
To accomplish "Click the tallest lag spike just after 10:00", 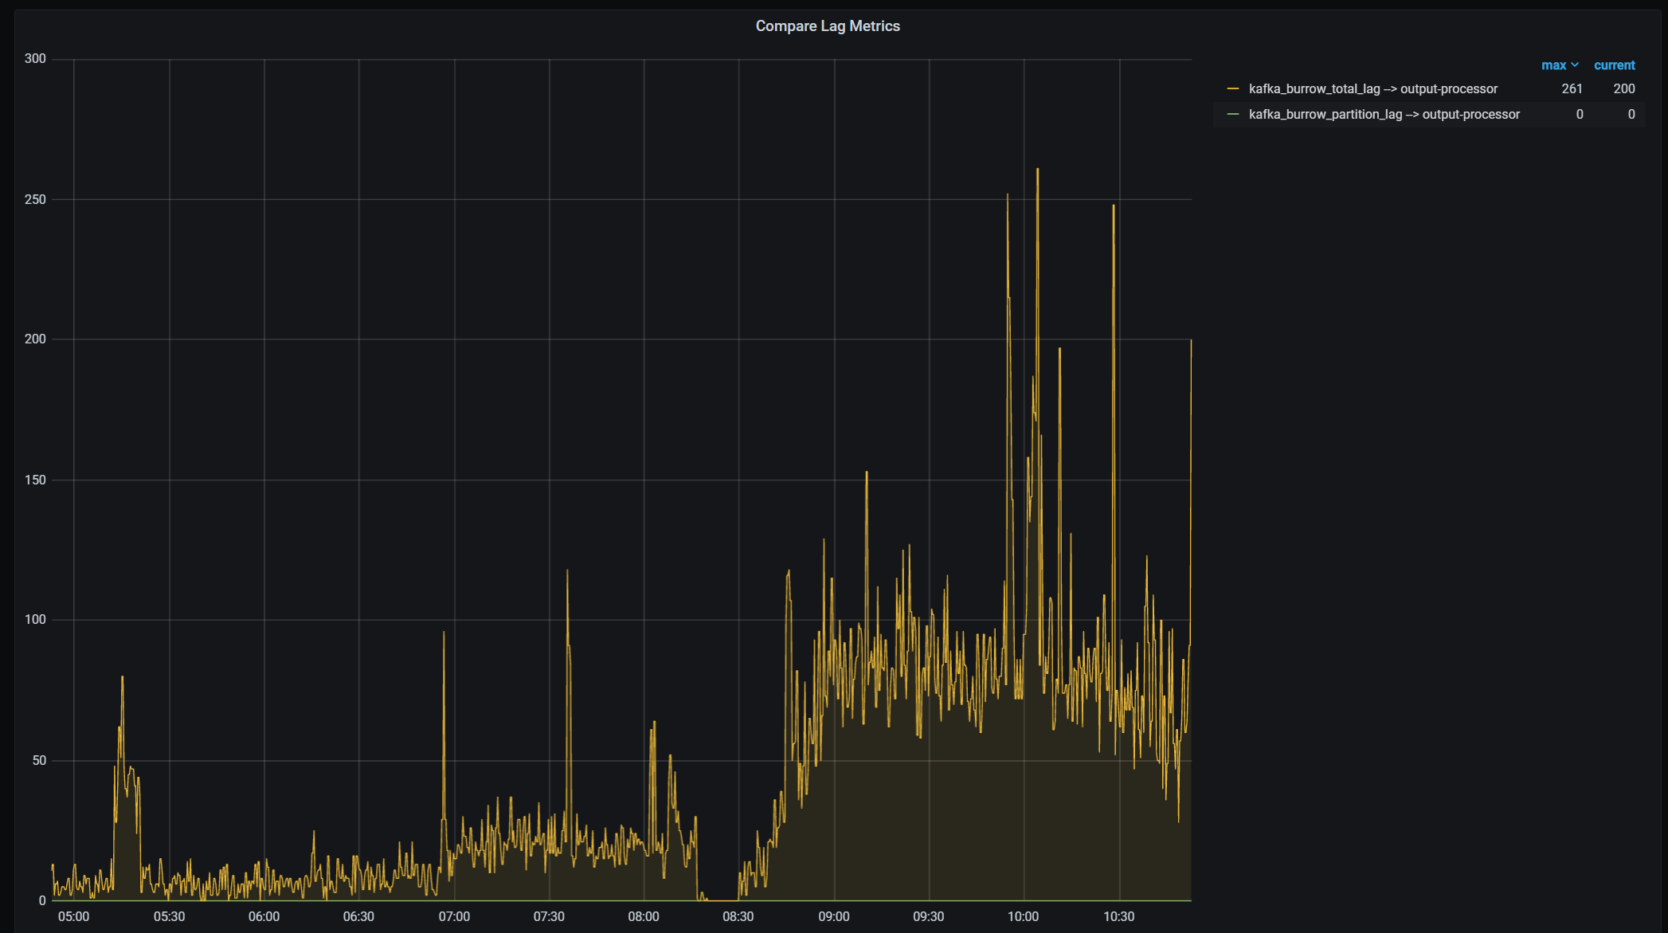I will (x=1037, y=170).
